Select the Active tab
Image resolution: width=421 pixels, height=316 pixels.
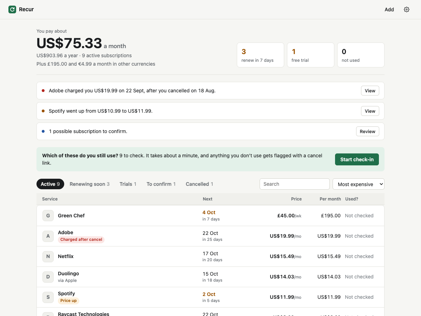pos(50,184)
